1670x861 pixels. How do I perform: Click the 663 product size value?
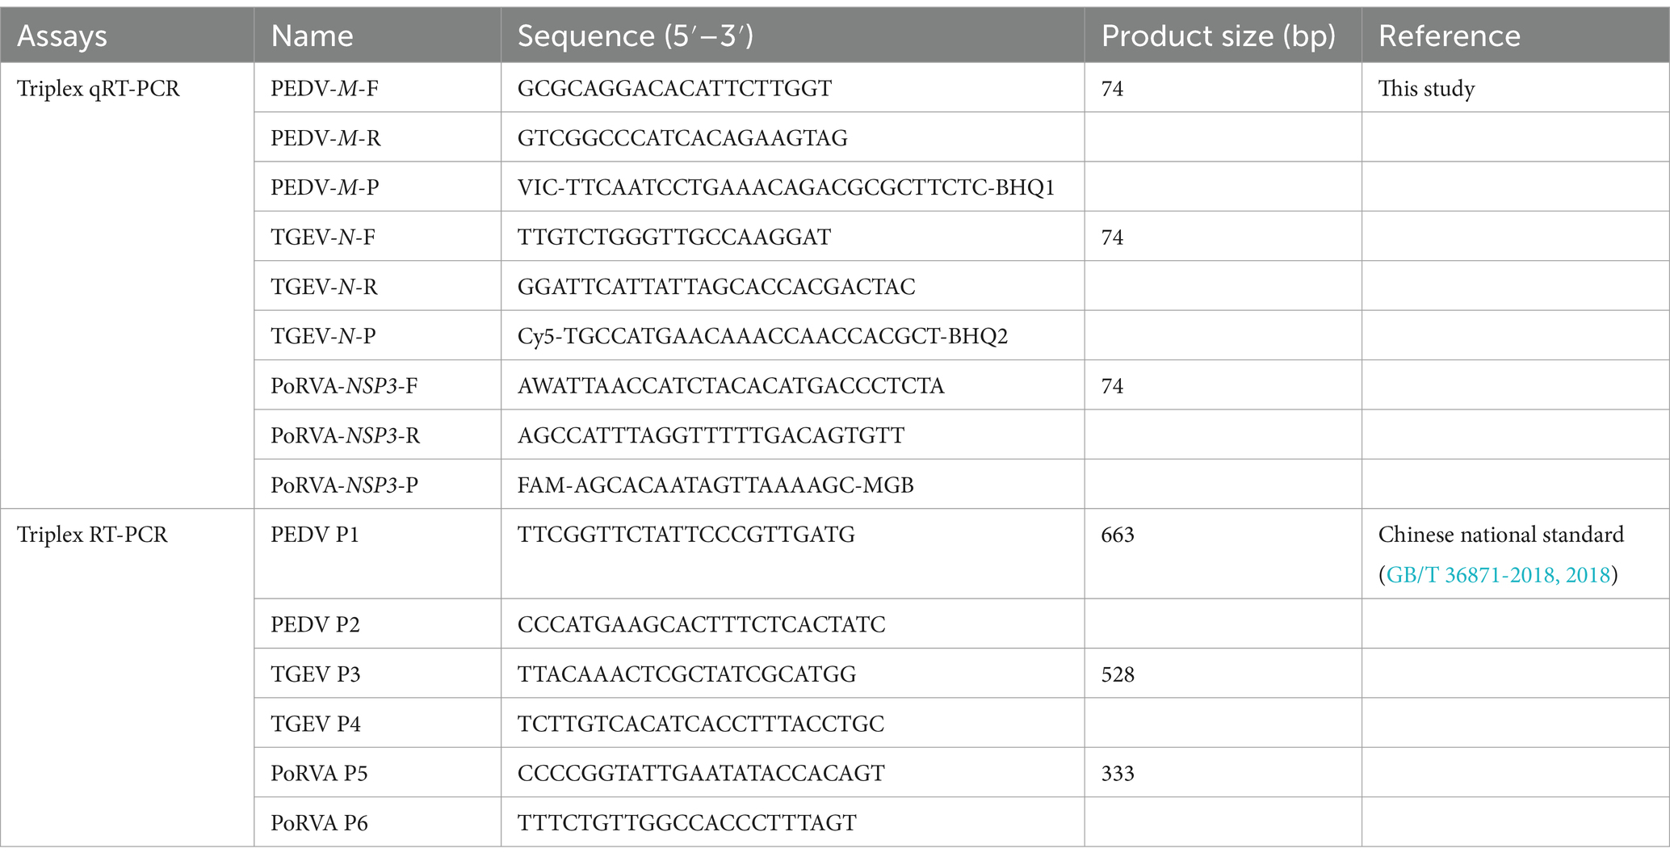[x=1118, y=535]
